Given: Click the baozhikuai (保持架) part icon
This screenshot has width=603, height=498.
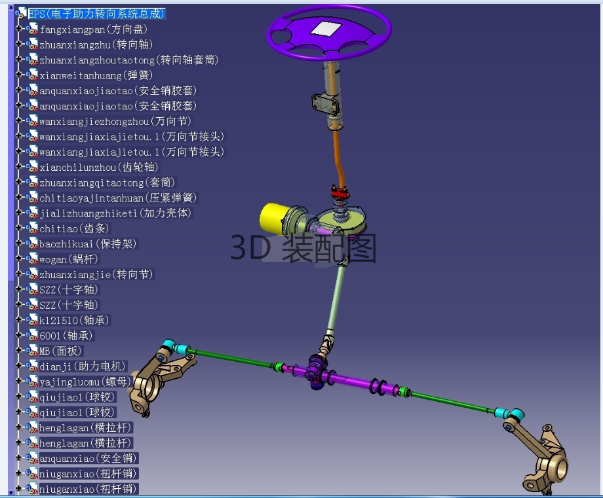Looking at the screenshot, I should tap(32, 244).
